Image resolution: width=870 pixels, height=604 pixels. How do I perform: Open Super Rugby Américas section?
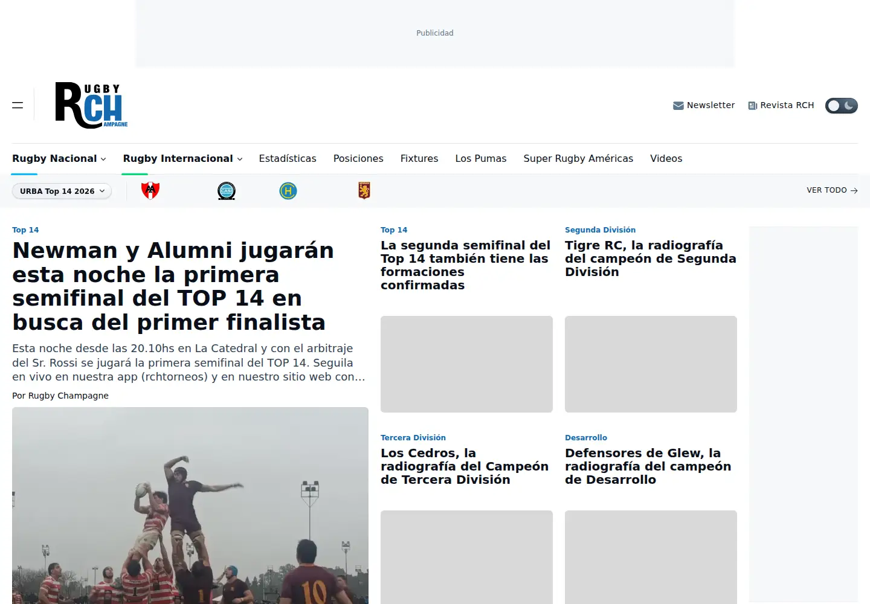(578, 158)
